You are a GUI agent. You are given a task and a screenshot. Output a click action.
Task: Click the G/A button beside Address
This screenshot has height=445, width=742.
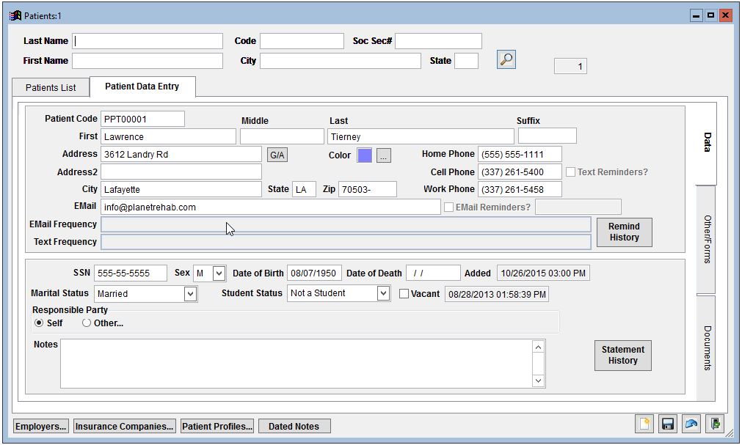pyautogui.click(x=277, y=155)
